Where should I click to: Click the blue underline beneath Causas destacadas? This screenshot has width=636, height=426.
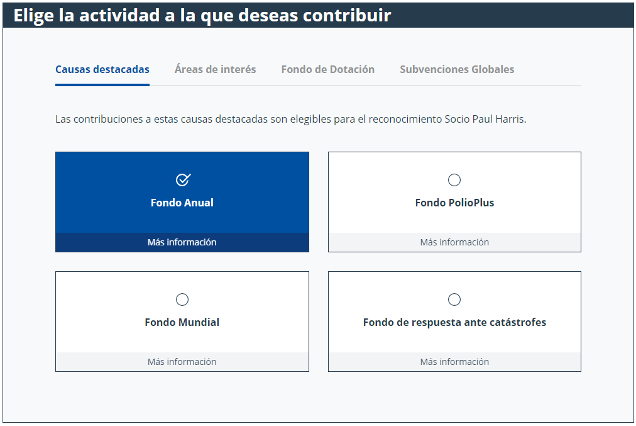(x=102, y=84)
